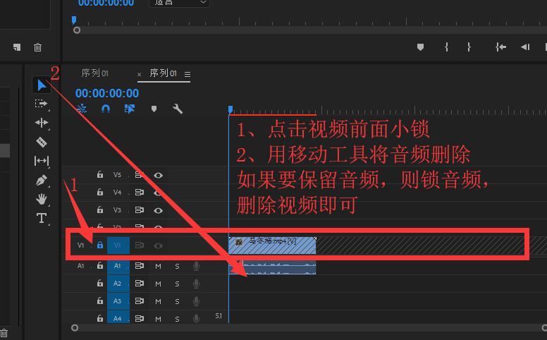Image resolution: width=547 pixels, height=340 pixels.
Task: Activate the Slip tool
Action: [x=42, y=161]
